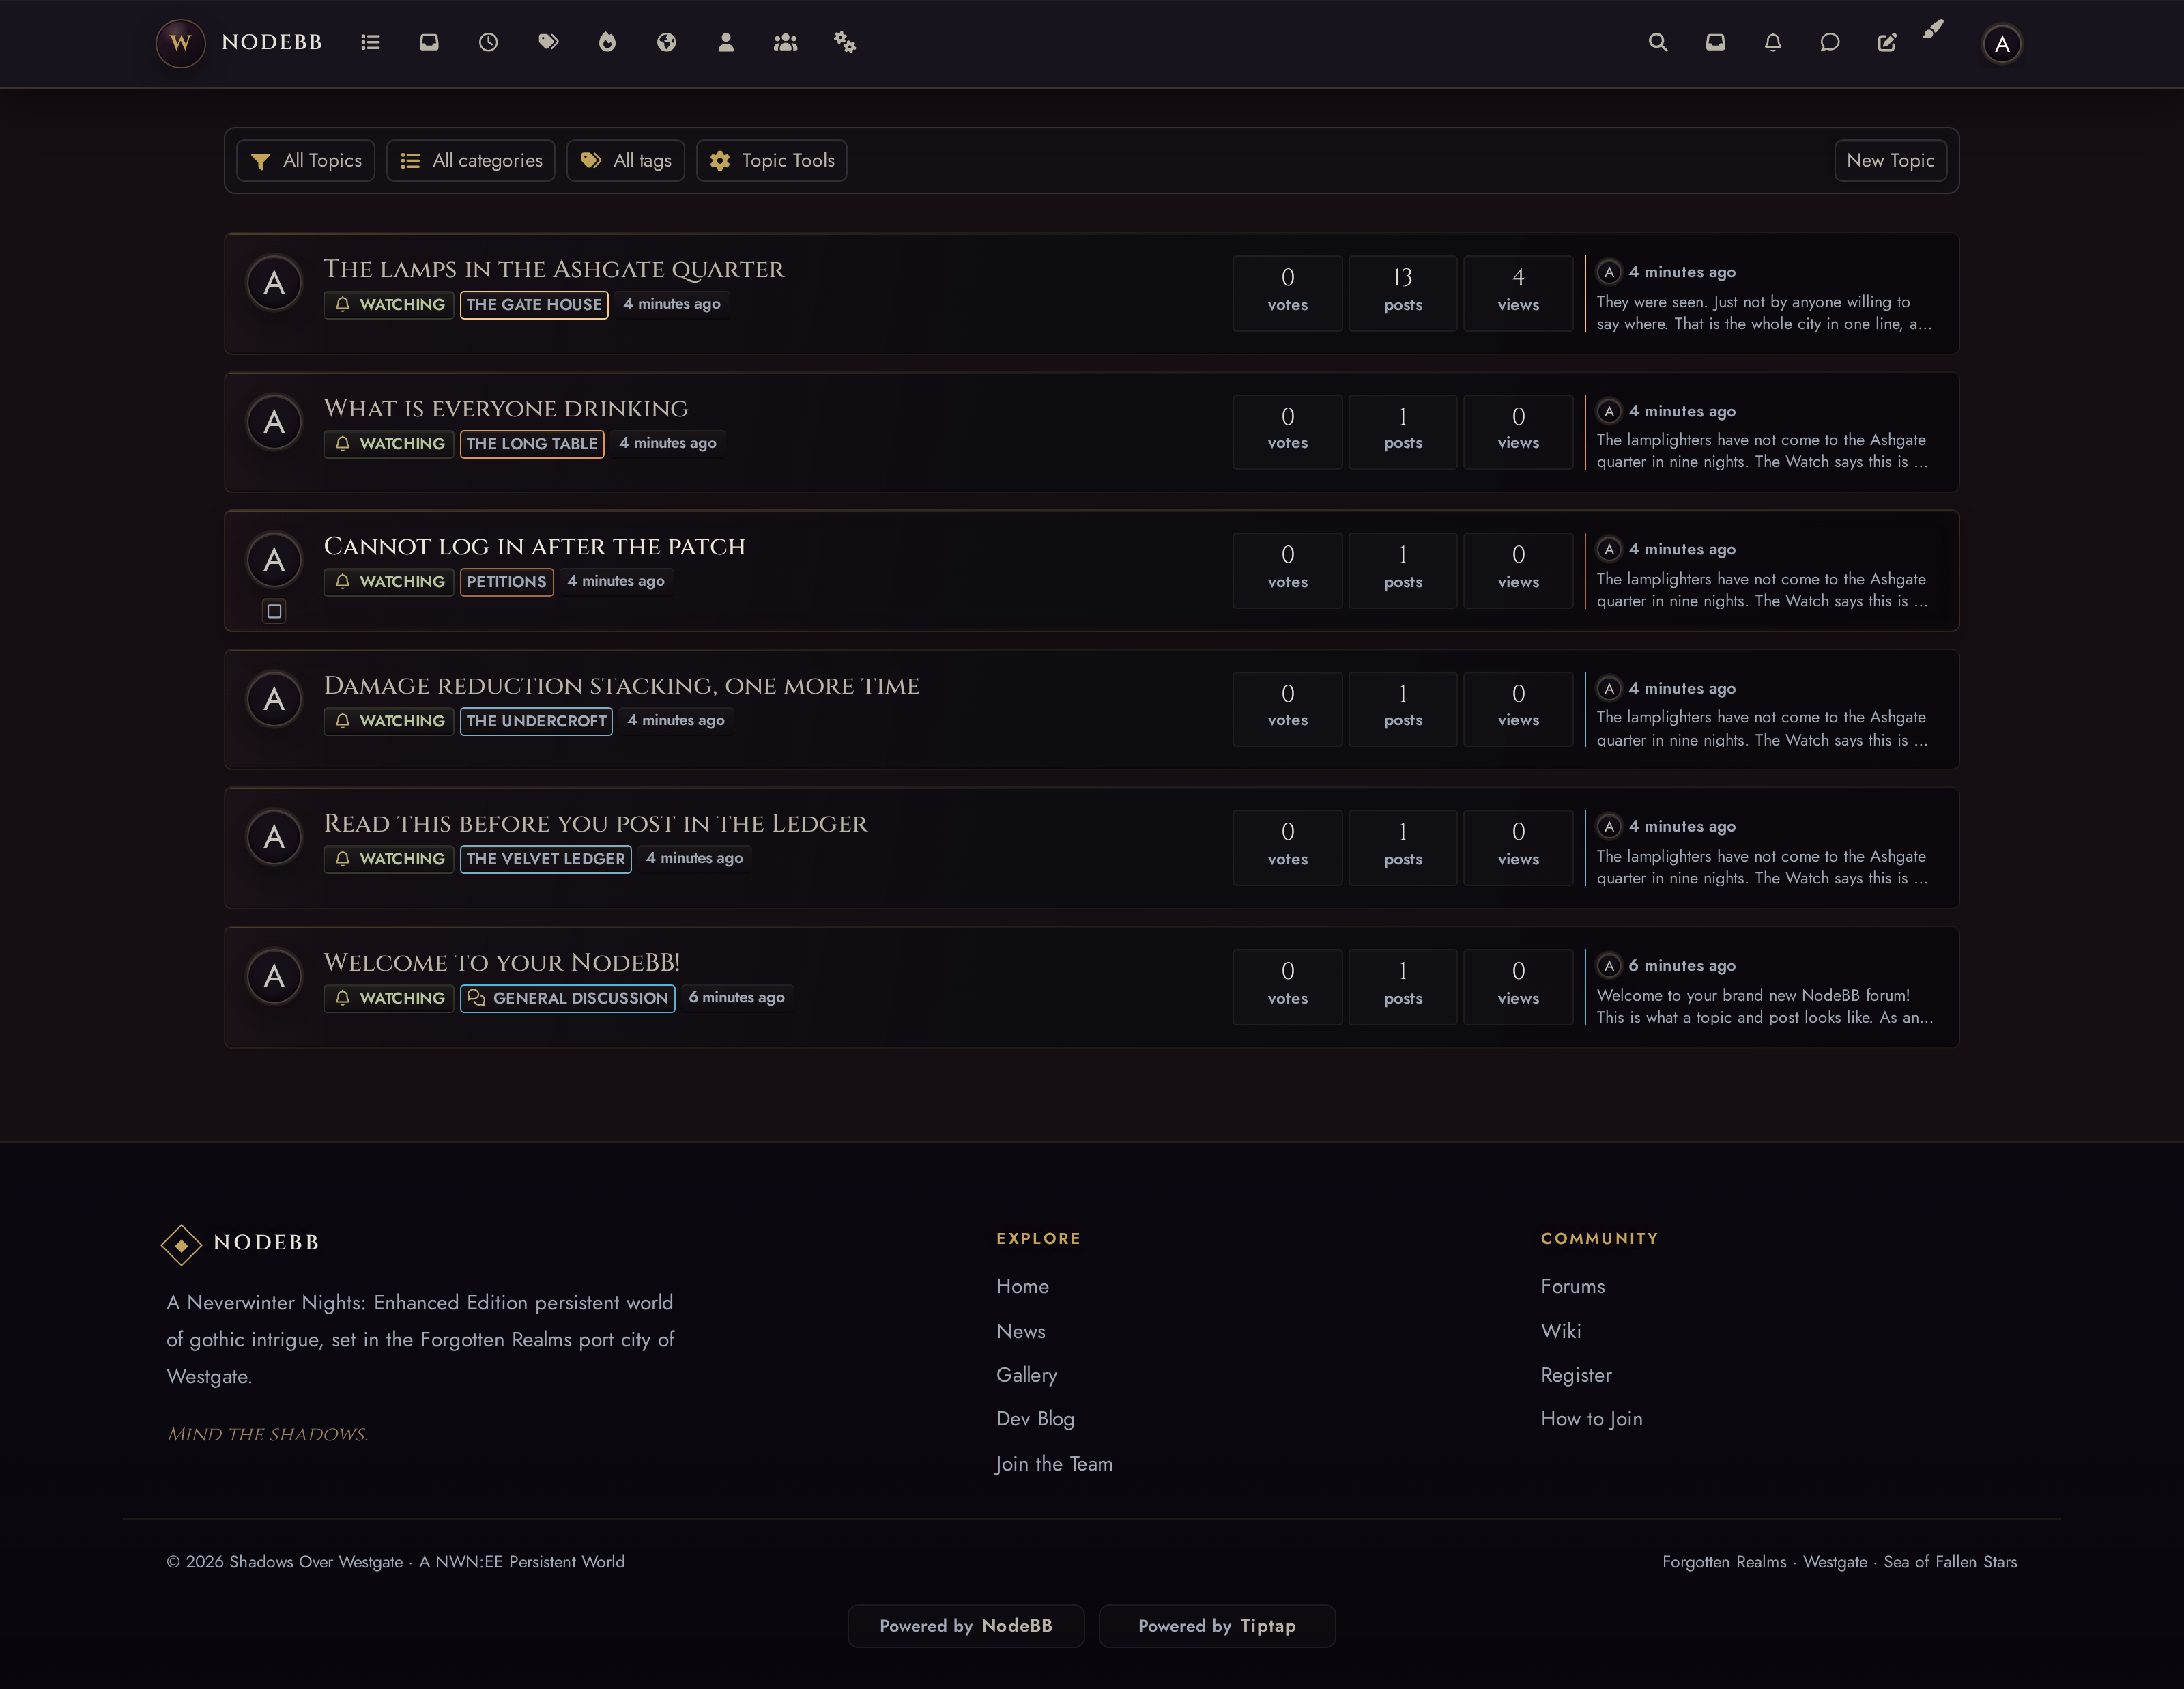Open The Long Table category tag
2184x1689 pixels.
click(532, 443)
